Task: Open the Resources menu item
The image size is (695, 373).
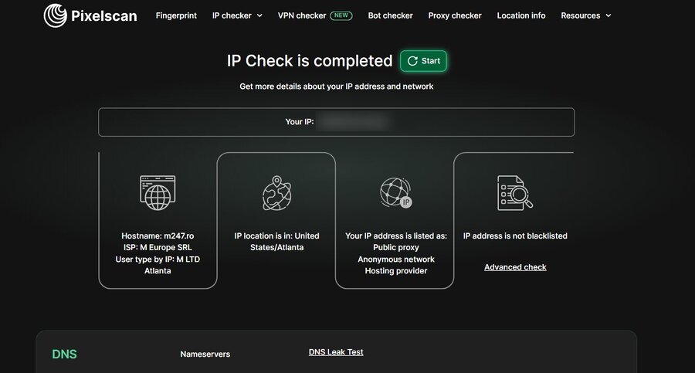Action: [x=580, y=15]
